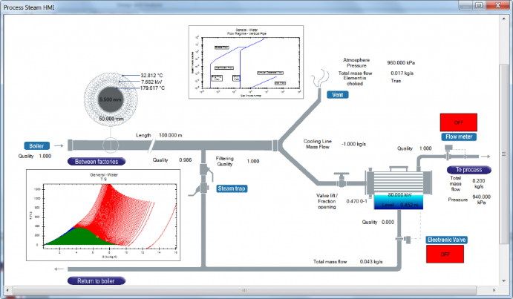Viewport: 513px width, 299px height.
Task: Close the Process Steam HMI window
Action: [x=497, y=5]
